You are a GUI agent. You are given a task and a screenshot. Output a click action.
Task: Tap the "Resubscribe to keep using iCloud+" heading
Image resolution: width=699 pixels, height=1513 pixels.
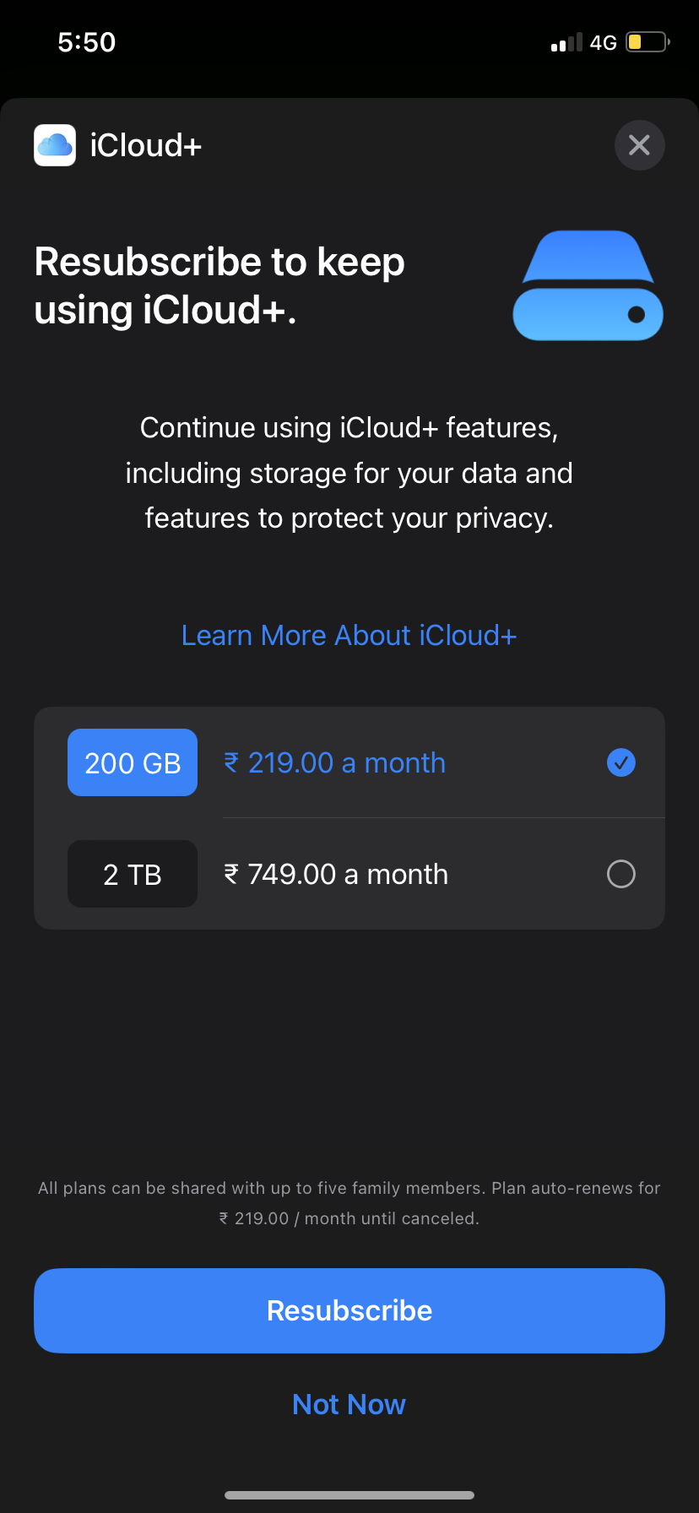click(219, 285)
